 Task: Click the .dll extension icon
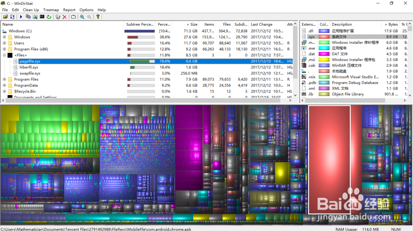coord(304,31)
